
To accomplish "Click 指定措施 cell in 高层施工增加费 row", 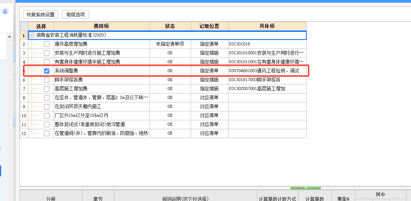I will [209, 88].
